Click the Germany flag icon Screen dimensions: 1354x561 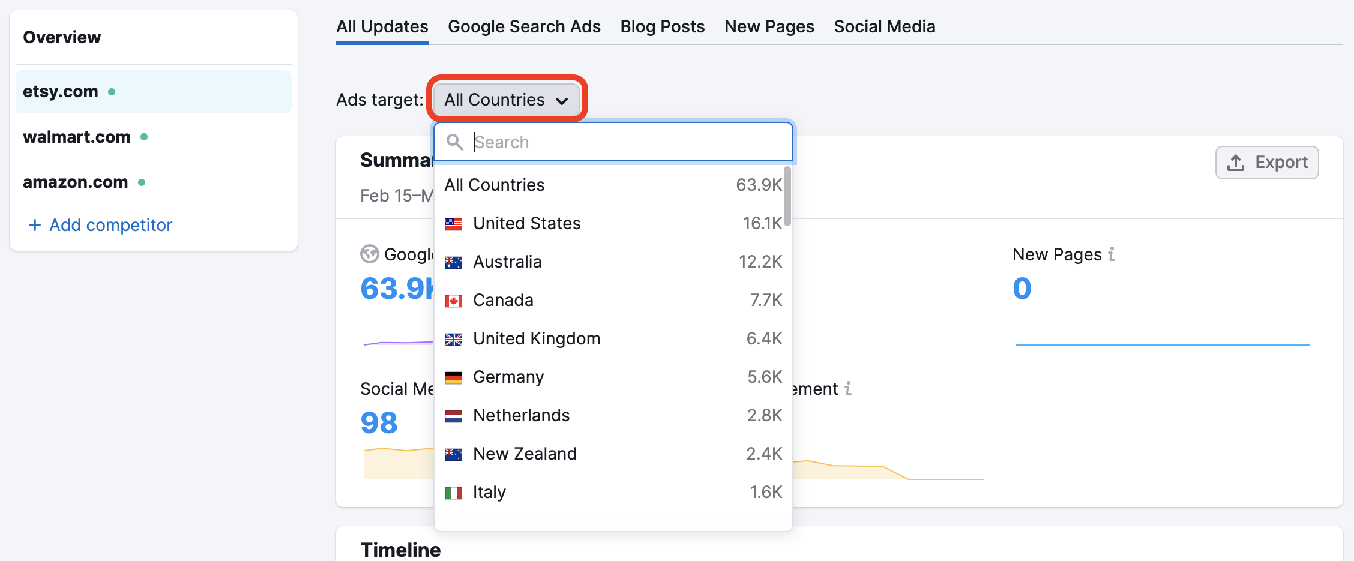tap(454, 377)
